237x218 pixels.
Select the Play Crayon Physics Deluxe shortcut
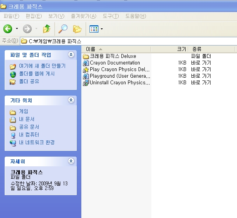[119, 70]
